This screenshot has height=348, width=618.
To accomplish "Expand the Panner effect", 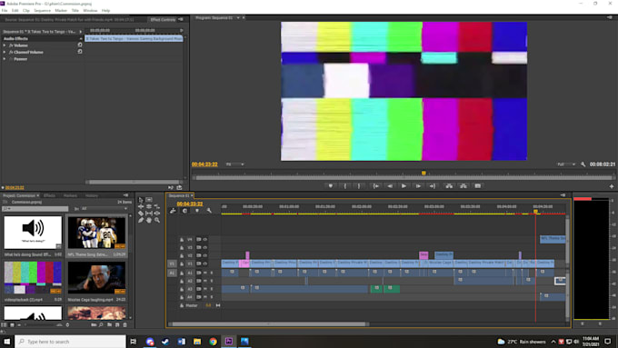I will [x=5, y=59].
